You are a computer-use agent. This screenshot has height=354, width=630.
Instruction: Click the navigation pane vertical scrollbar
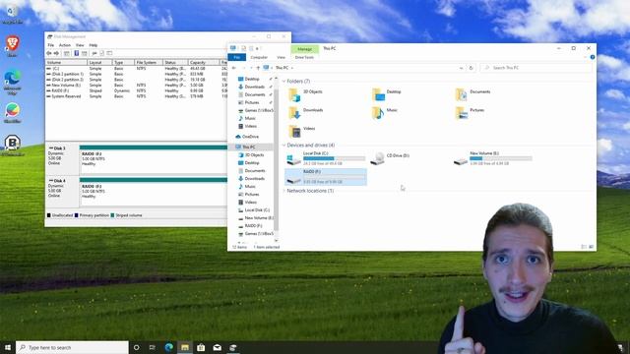[276, 158]
